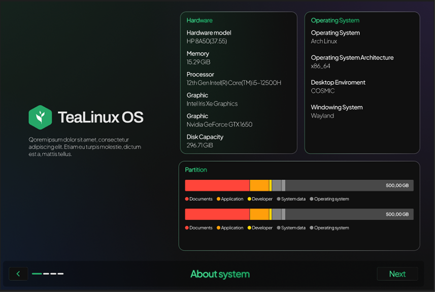Click the 500,00 GB label on top partition bar

[397, 186]
